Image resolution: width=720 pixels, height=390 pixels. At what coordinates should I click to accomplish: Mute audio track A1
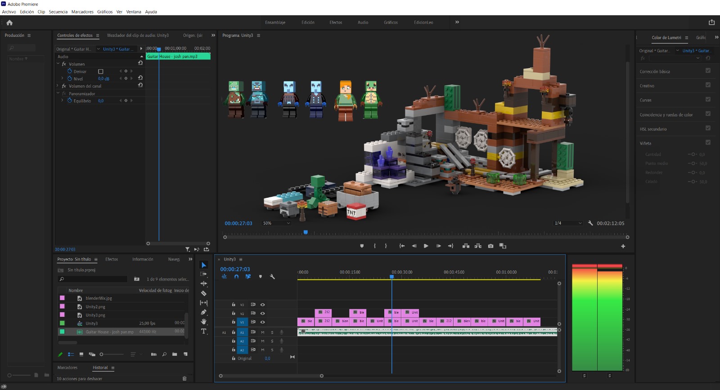263,332
